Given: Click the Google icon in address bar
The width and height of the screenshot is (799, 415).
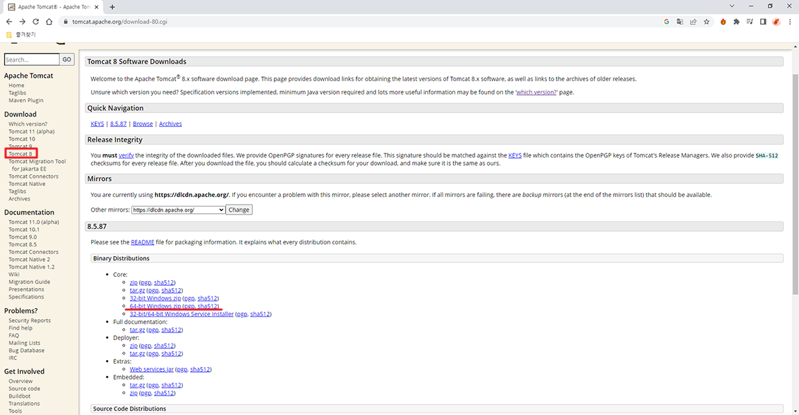Looking at the screenshot, I should pos(666,22).
